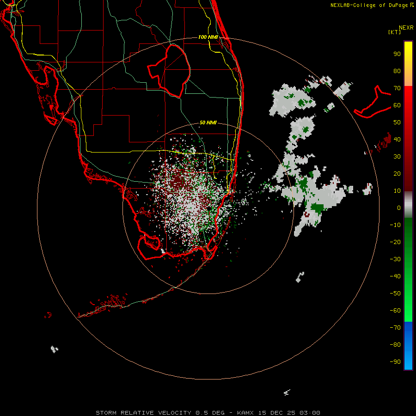Click the 20 value on velocity scale
This screenshot has height=416, width=416.
click(x=397, y=174)
